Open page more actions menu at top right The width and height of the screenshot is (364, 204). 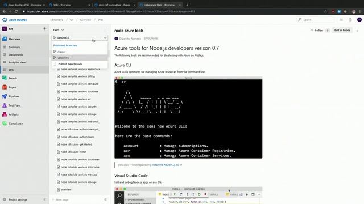(357, 30)
